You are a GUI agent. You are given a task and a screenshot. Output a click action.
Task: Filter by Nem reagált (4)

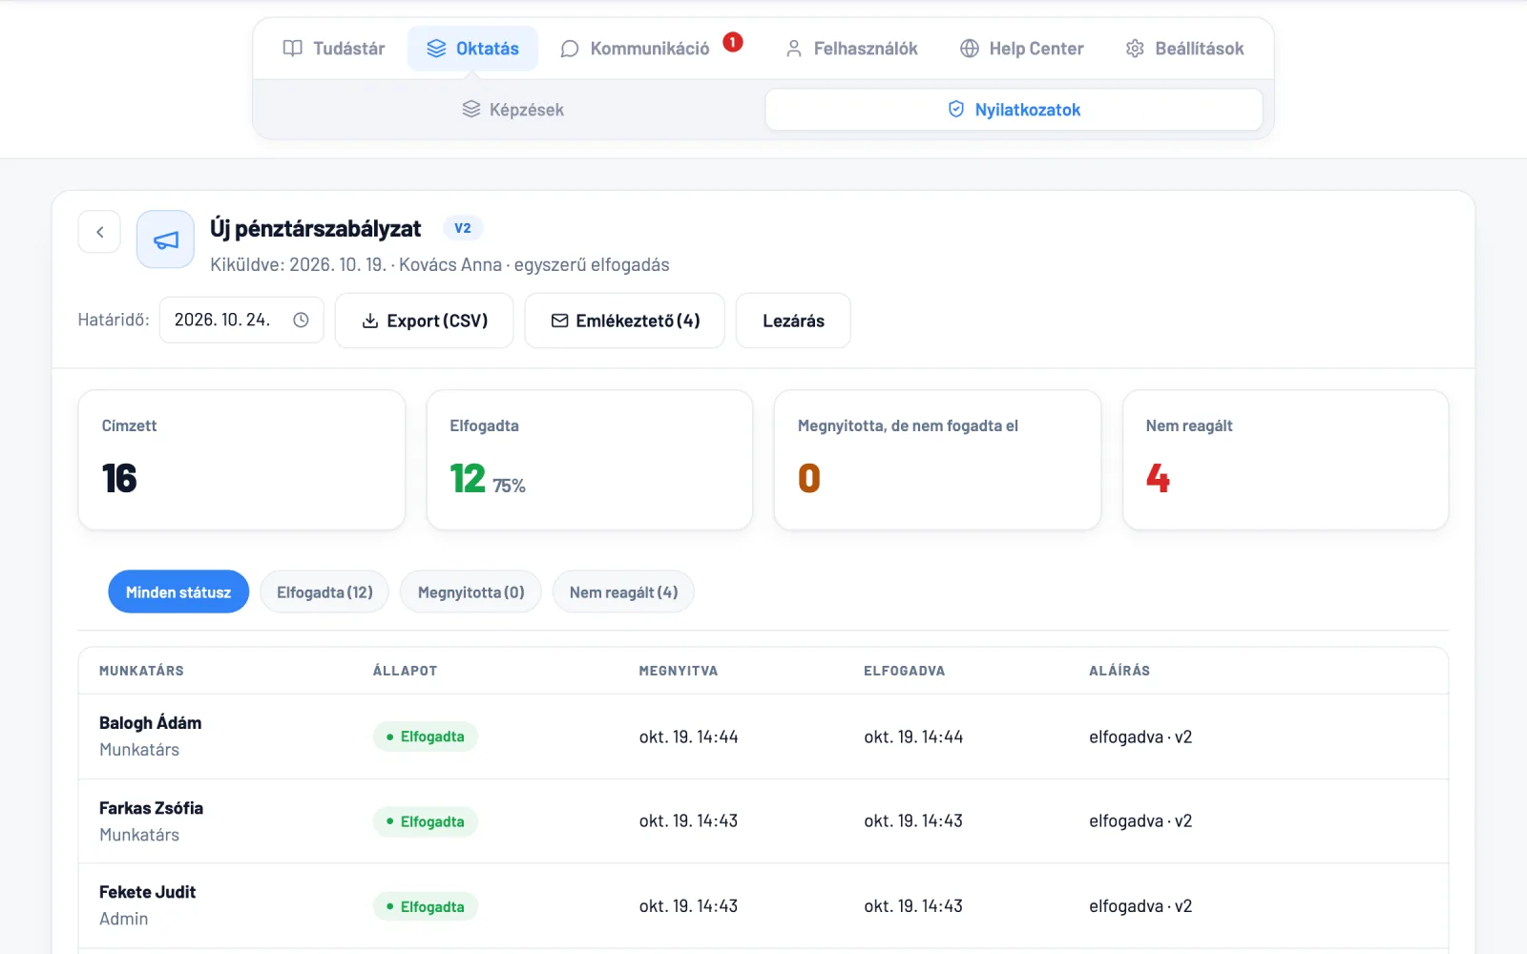pos(623,592)
